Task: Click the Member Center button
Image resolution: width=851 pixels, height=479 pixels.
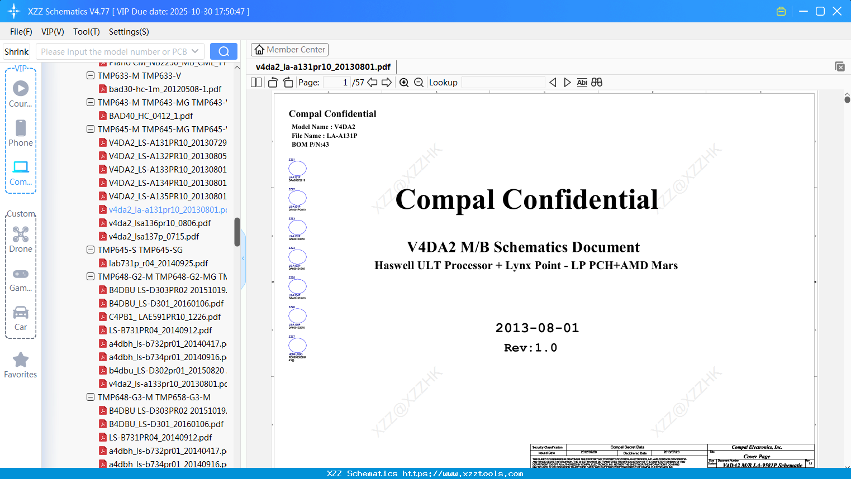Action: (289, 50)
